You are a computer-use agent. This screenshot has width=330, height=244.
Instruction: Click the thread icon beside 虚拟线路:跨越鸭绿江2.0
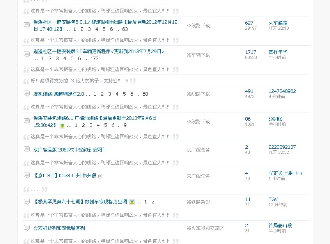point(27,94)
